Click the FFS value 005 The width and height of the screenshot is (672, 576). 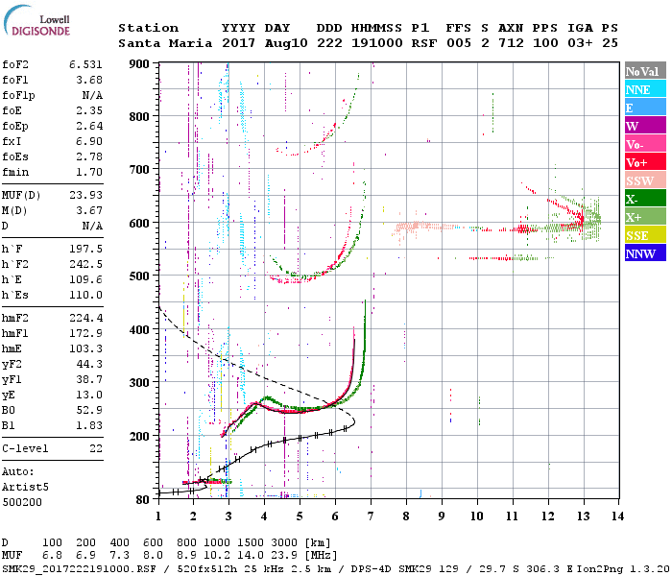point(459,43)
